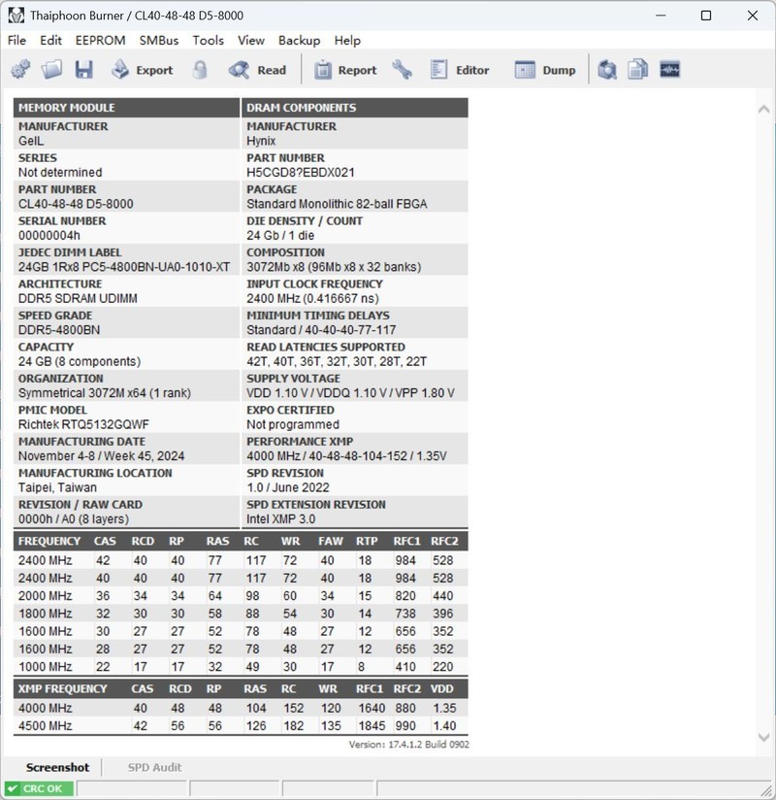Viewport: 776px width, 800px height.
Task: Click the Read SPD button
Action: 257,70
